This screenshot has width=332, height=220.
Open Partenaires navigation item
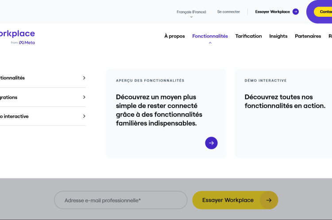(308, 36)
